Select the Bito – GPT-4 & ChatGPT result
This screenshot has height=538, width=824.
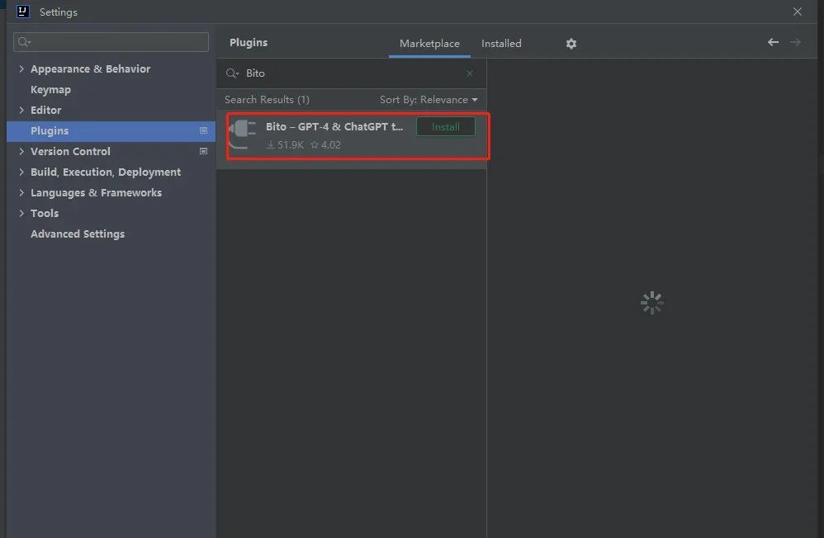352,139
